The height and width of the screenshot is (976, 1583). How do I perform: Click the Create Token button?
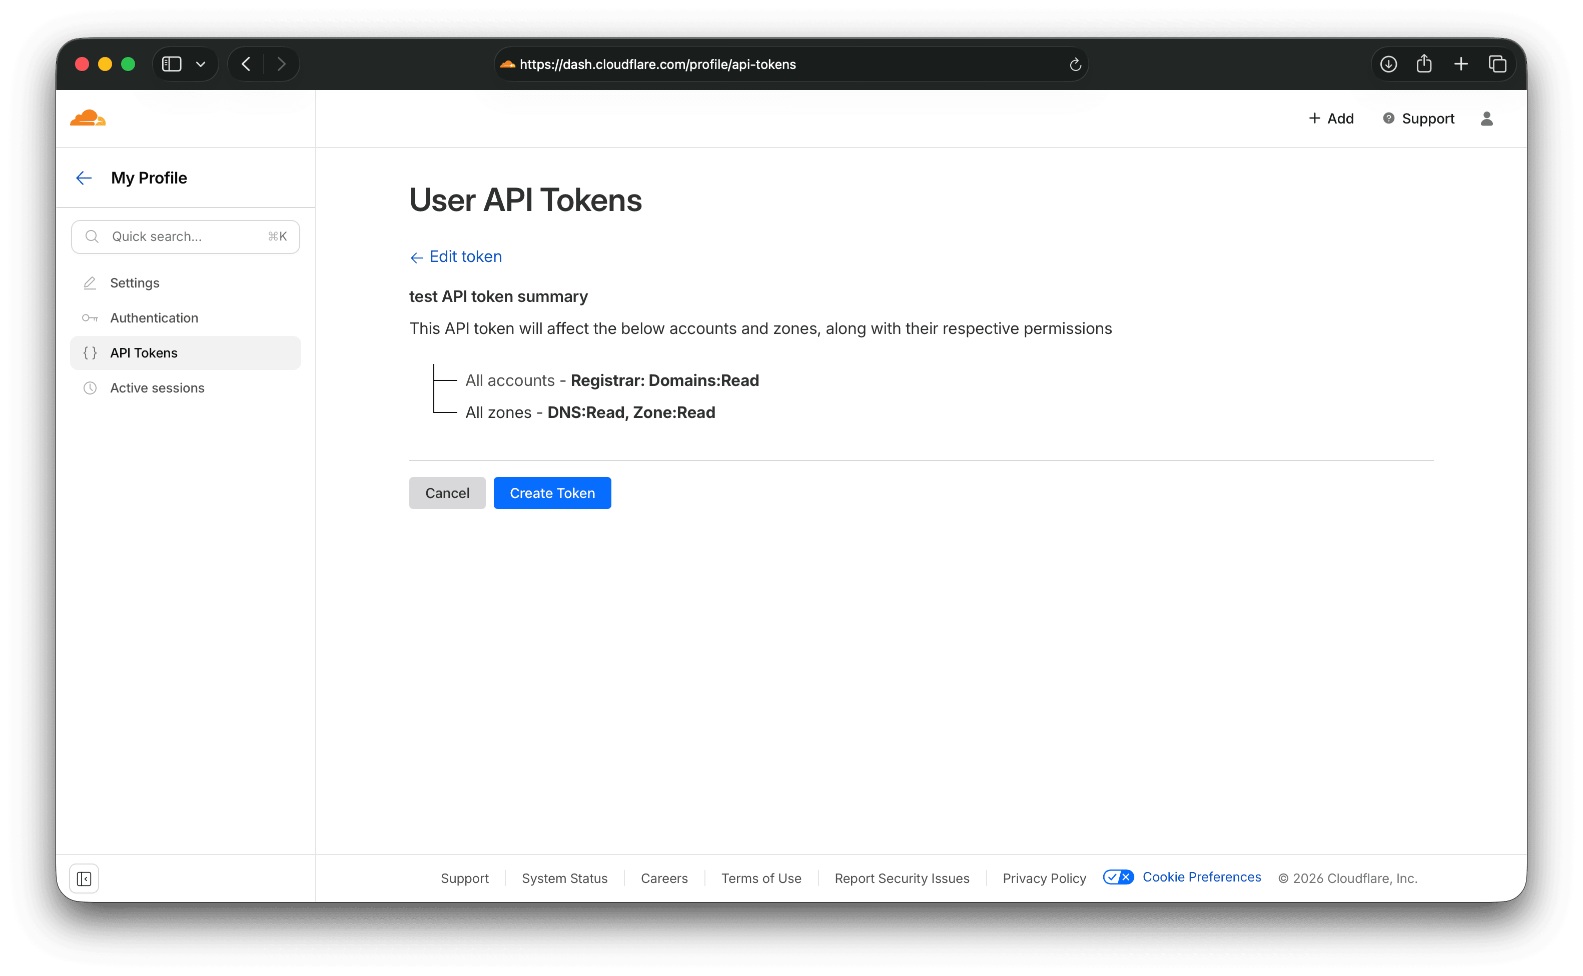pyautogui.click(x=552, y=492)
